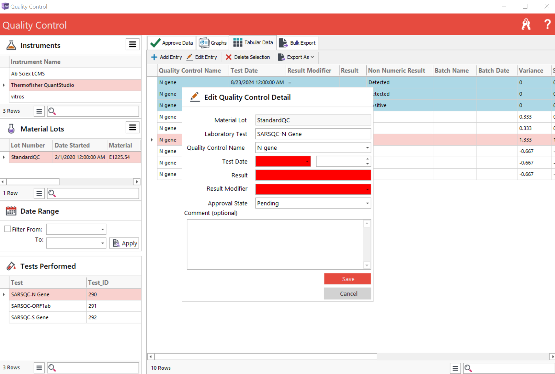
Task: Open the Filter From date dropdown
Action: (x=102, y=229)
